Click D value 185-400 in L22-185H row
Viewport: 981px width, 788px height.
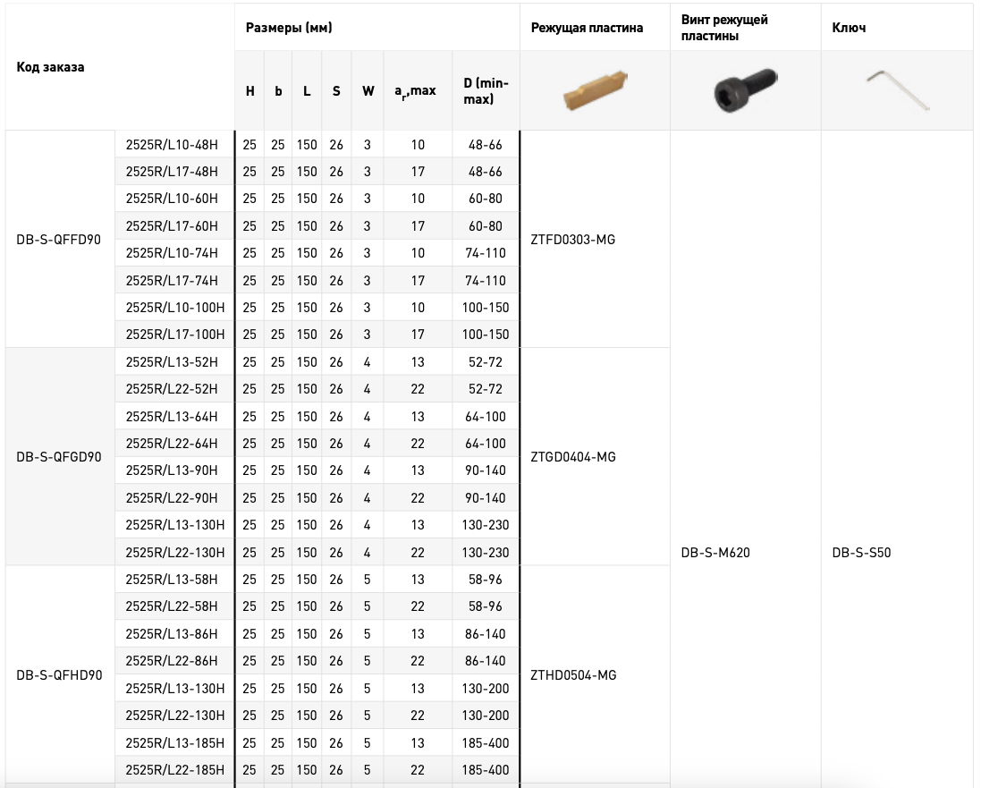pos(486,770)
